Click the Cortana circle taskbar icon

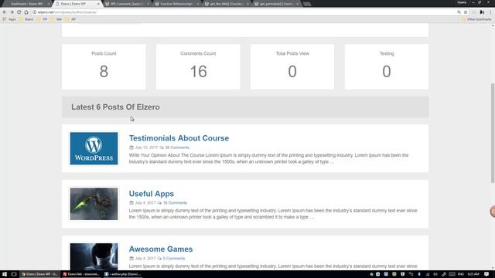coord(14,274)
